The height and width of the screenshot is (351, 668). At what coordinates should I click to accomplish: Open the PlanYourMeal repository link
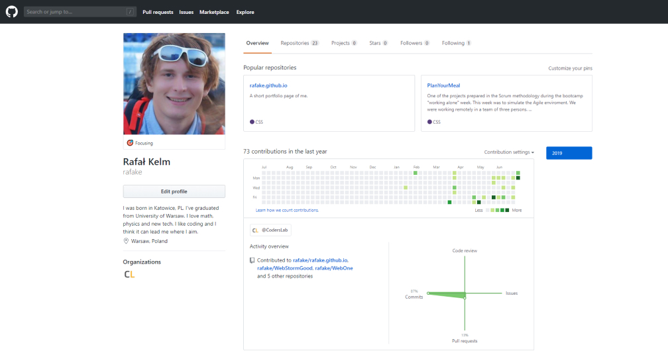443,85
